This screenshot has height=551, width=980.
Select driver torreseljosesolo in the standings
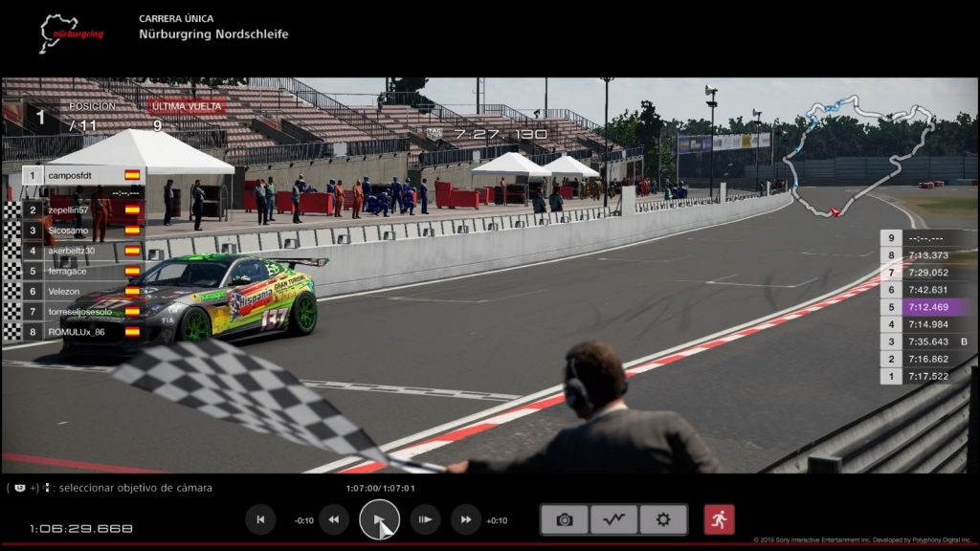tap(83, 312)
